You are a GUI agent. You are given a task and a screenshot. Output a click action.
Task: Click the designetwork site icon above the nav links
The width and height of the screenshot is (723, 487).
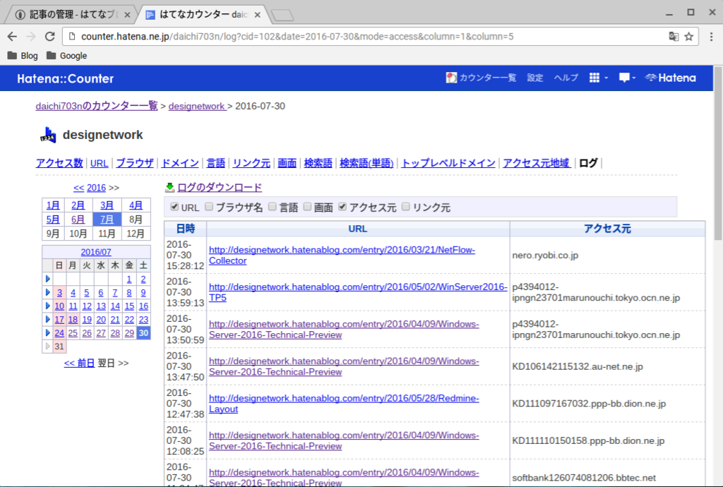pos(47,134)
